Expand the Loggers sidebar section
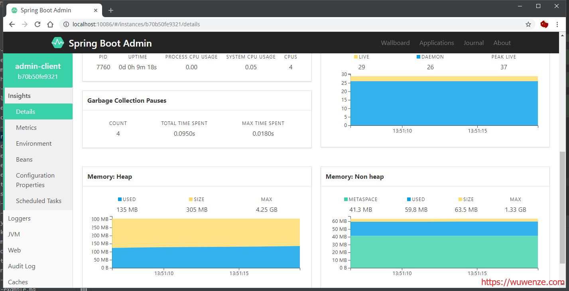 click(39, 218)
